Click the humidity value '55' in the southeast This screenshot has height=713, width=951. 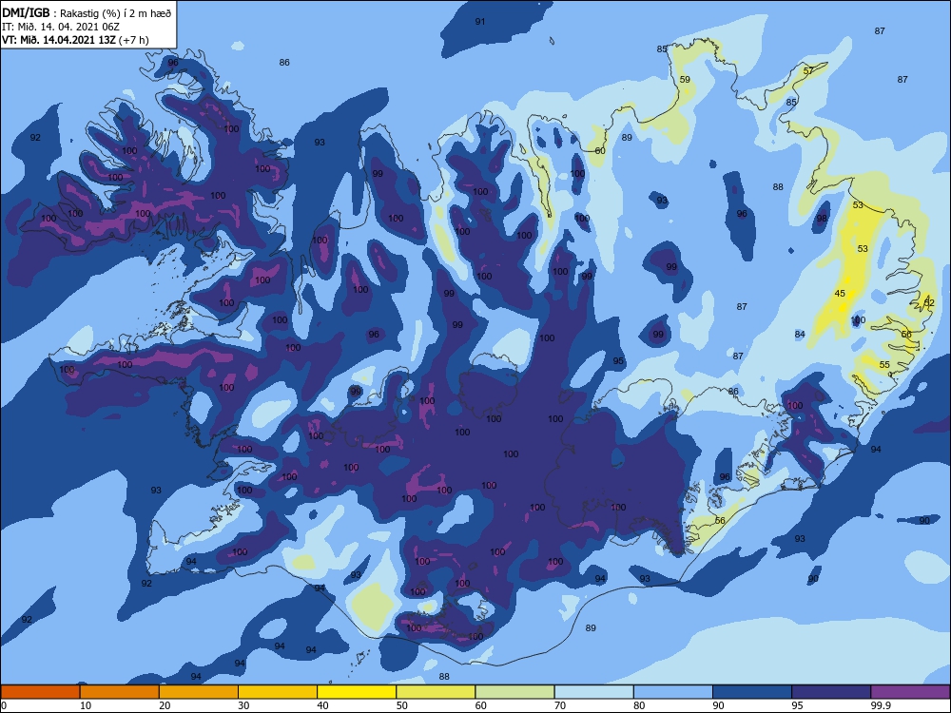tap(884, 365)
